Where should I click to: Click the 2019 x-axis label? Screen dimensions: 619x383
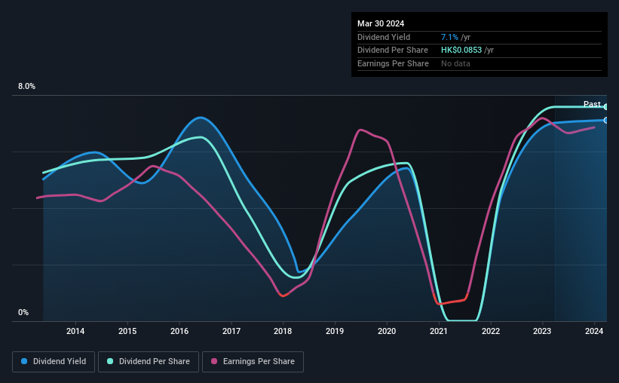(x=335, y=331)
